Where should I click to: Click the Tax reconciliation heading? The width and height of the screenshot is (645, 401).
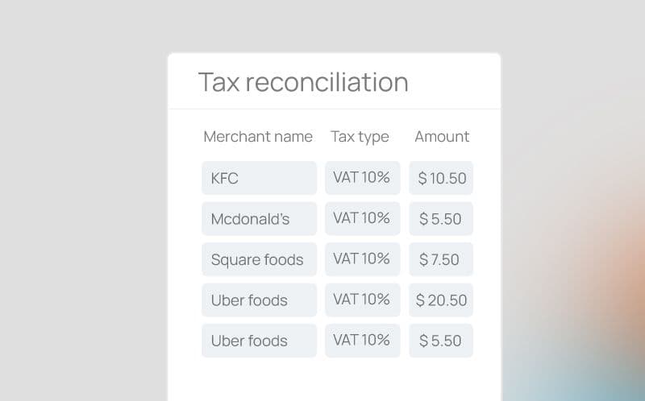pyautogui.click(x=303, y=82)
